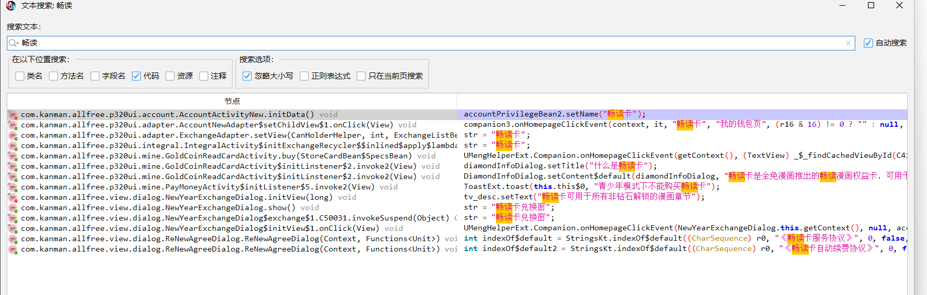927x295 pixels.
Task: Enable the 字段名 search checkbox
Action: 95,76
